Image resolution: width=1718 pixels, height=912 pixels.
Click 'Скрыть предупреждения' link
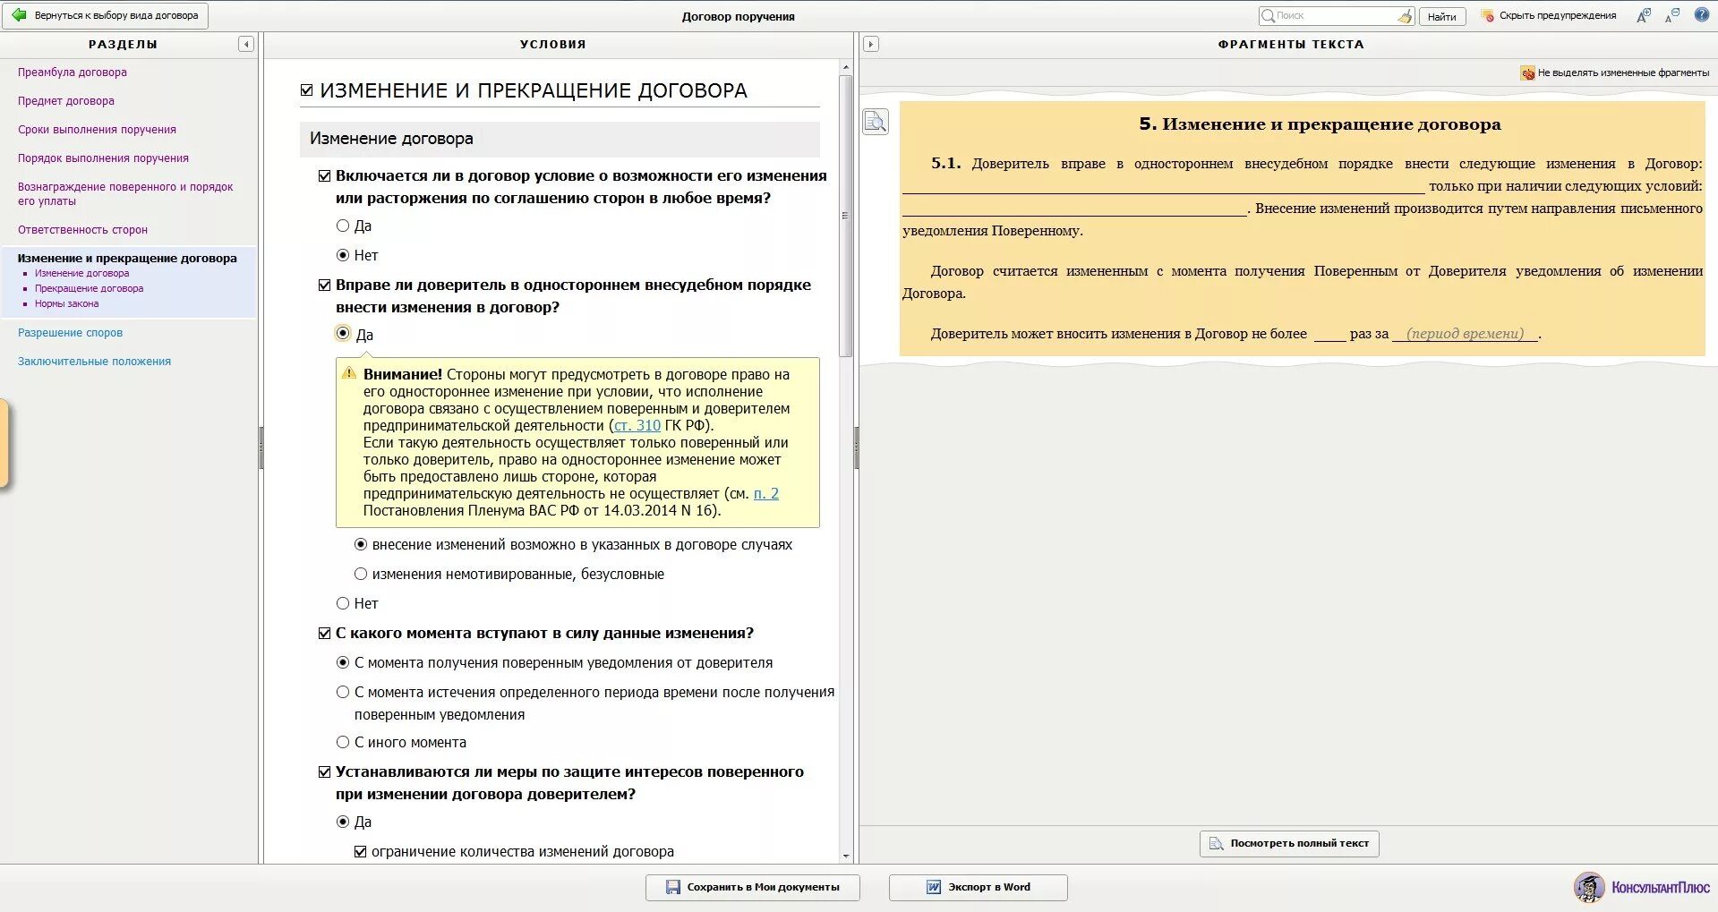1558,15
